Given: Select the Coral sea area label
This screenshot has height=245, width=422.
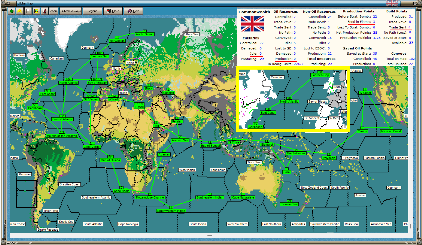Looking at the screenshot, I should tap(287, 172).
